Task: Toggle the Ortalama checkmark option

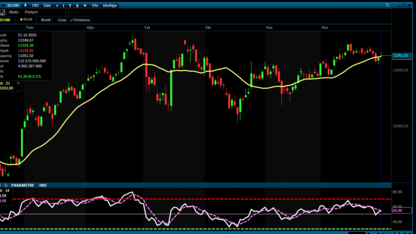Action: pyautogui.click(x=80, y=20)
